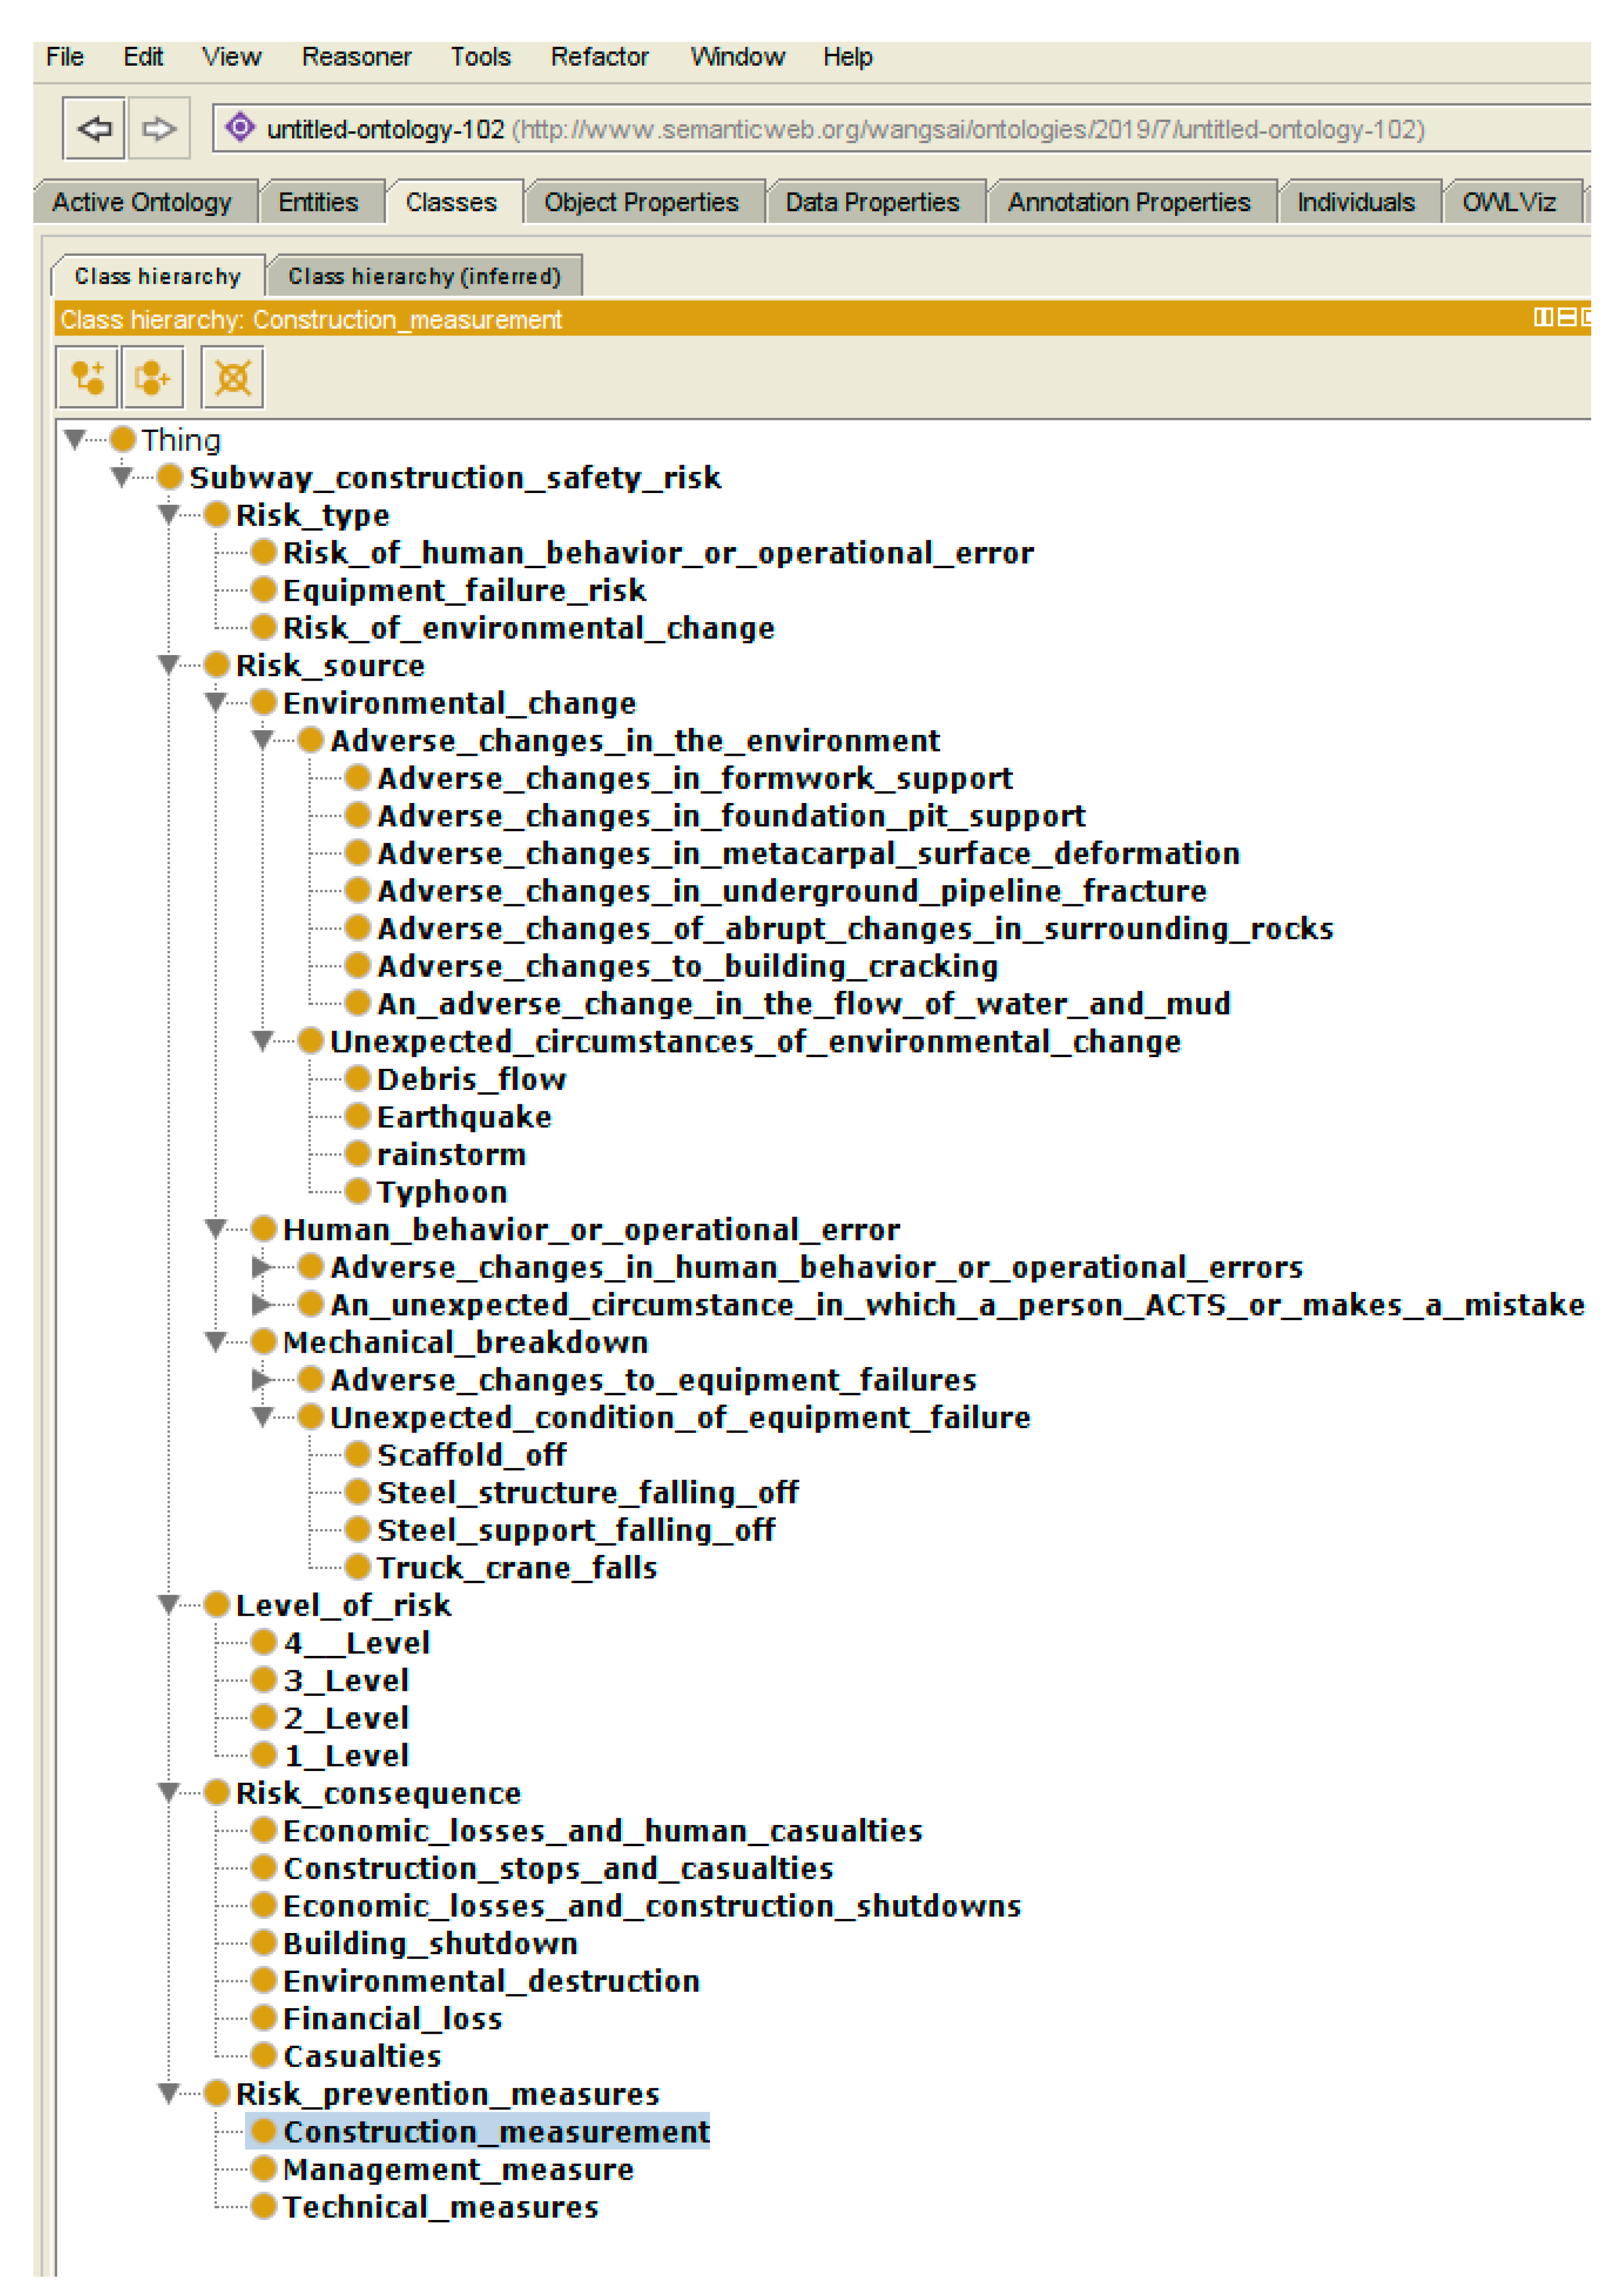Click the add subclass icon

pos(88,377)
